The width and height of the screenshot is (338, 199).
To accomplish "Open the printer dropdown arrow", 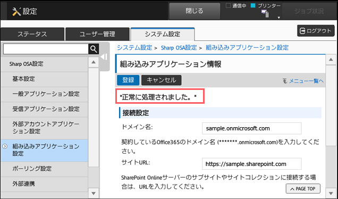I will (278, 18).
